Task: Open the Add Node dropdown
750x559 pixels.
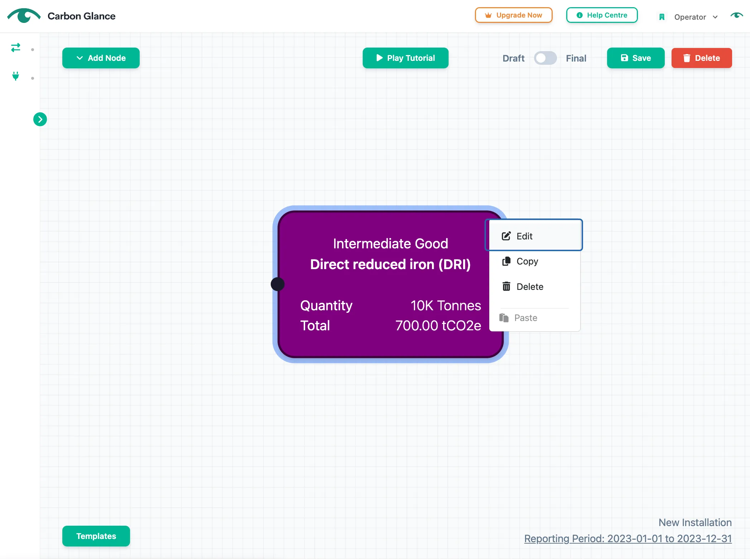Action: coord(101,58)
